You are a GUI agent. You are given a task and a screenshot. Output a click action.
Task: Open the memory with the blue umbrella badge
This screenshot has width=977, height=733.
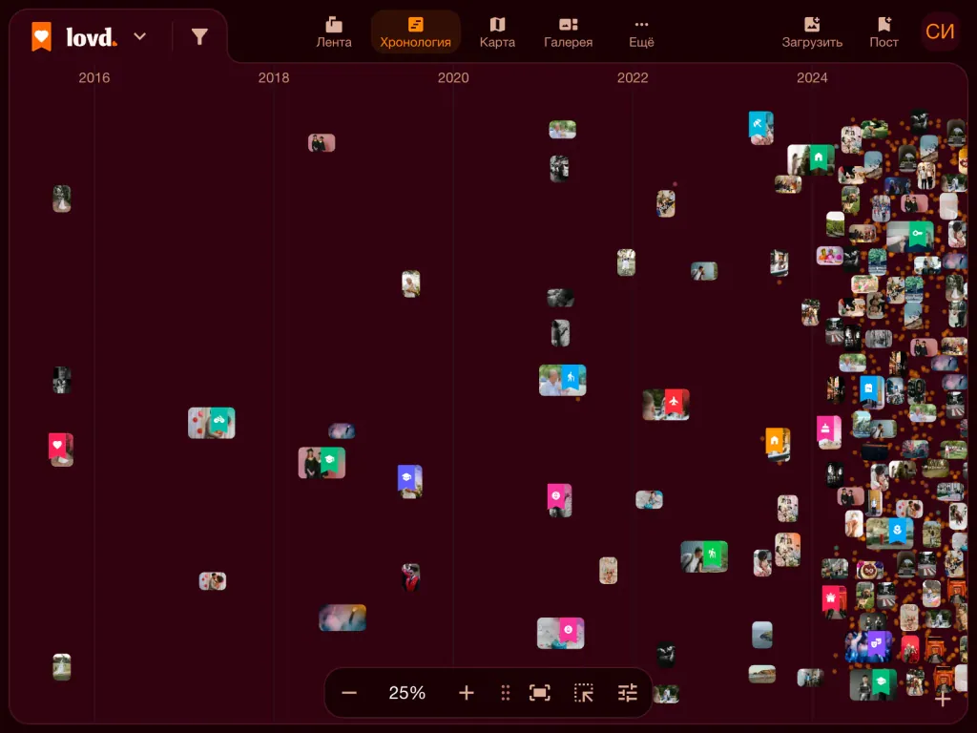[x=760, y=128]
